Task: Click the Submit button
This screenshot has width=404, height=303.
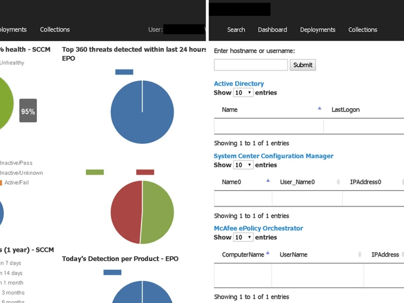Action: 303,65
